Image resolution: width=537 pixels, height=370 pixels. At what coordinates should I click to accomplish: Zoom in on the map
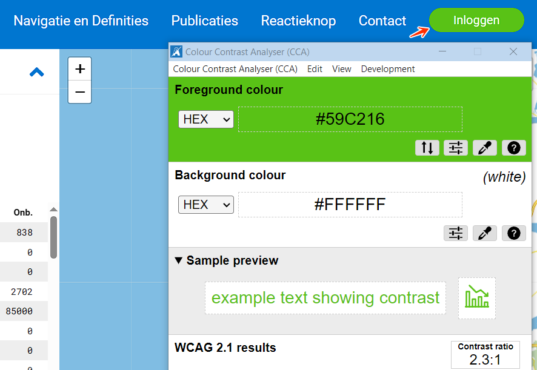tap(80, 69)
